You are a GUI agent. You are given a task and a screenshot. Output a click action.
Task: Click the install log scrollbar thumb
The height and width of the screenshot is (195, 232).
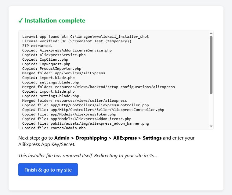tap(211, 65)
